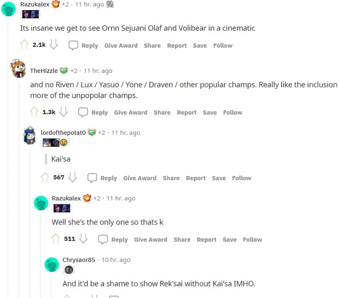Open TheHizzle's avatar profile picture
The height and width of the screenshot is (298, 339).
[x=18, y=69]
